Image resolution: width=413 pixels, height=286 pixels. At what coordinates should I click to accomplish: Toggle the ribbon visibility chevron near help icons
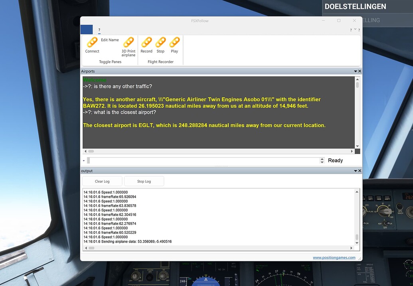[354, 30]
